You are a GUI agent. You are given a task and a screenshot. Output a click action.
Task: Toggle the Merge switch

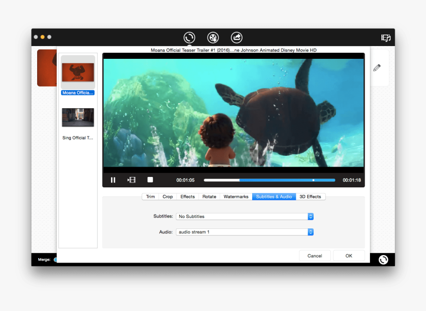coord(56,259)
